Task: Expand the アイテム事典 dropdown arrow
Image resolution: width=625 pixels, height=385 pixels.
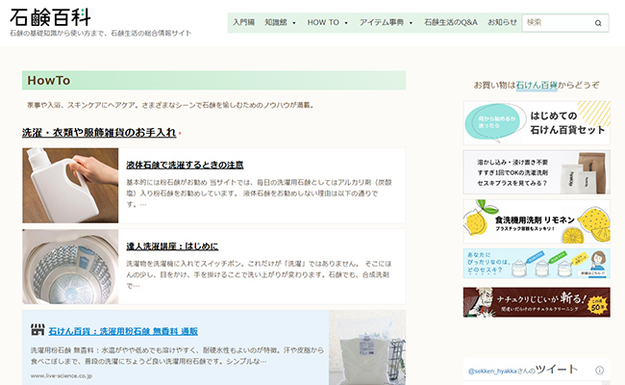Action: coord(411,23)
